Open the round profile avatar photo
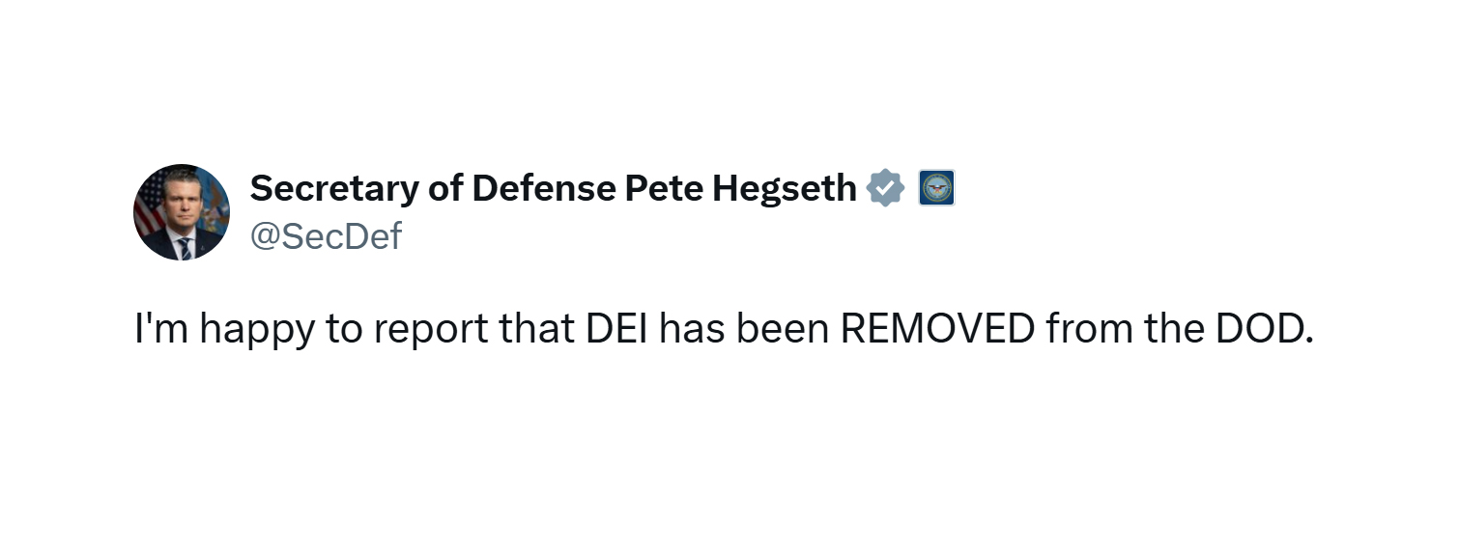 click(x=182, y=212)
